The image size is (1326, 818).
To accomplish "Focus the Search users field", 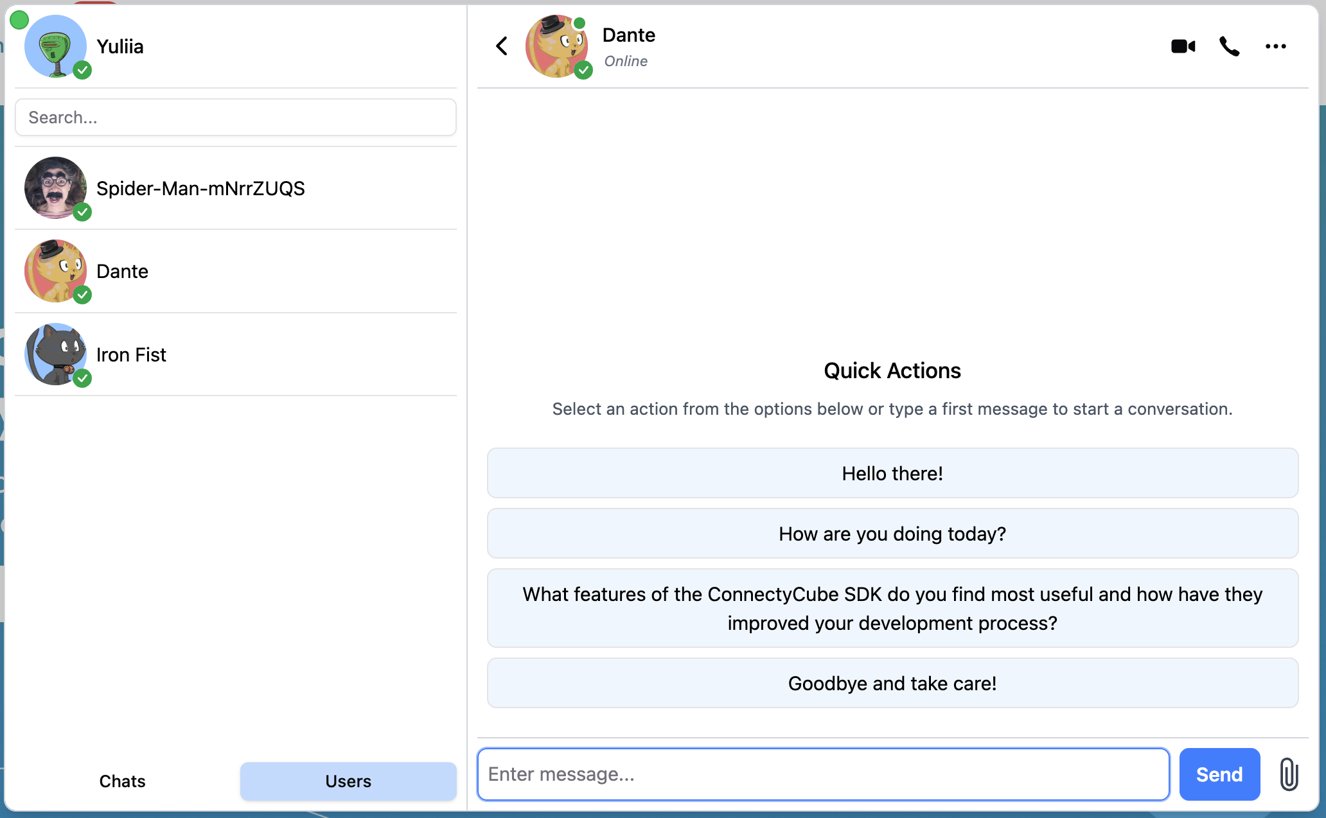I will pyautogui.click(x=235, y=117).
